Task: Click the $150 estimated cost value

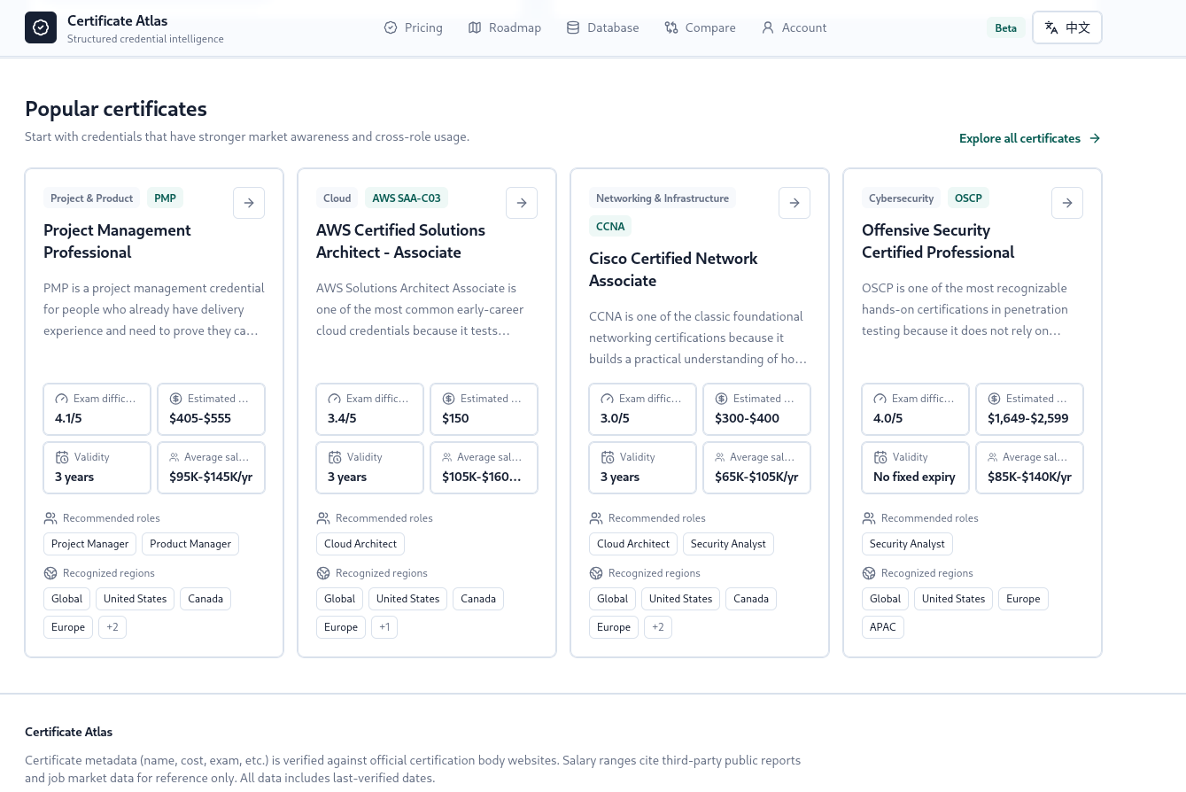Action: tap(455, 418)
